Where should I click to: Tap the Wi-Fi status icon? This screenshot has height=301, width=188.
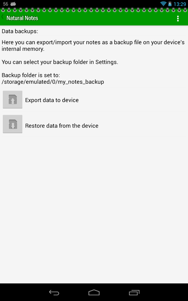tap(163, 4)
